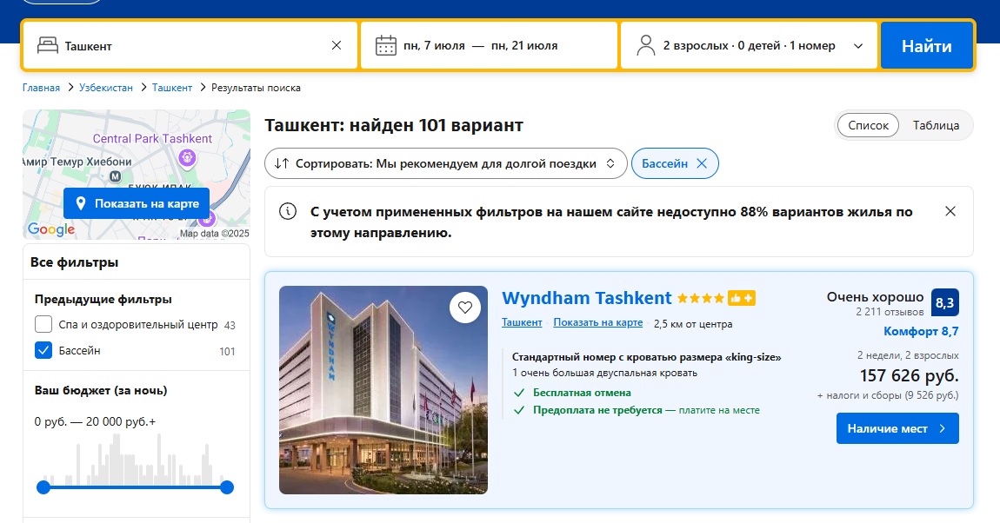Remove the Бассейн filter chip
The height and width of the screenshot is (523, 1000).
pyautogui.click(x=702, y=163)
